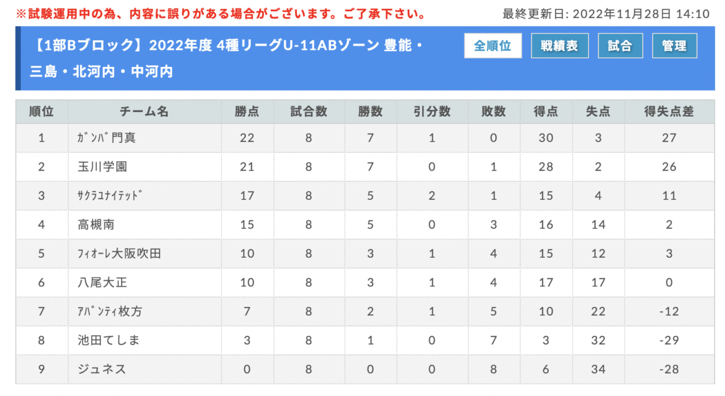This screenshot has width=725, height=396.
Task: Click the ｻｸﾗﾕﾅｲﾃｯﾄﾞ team name
Action: pos(109,196)
